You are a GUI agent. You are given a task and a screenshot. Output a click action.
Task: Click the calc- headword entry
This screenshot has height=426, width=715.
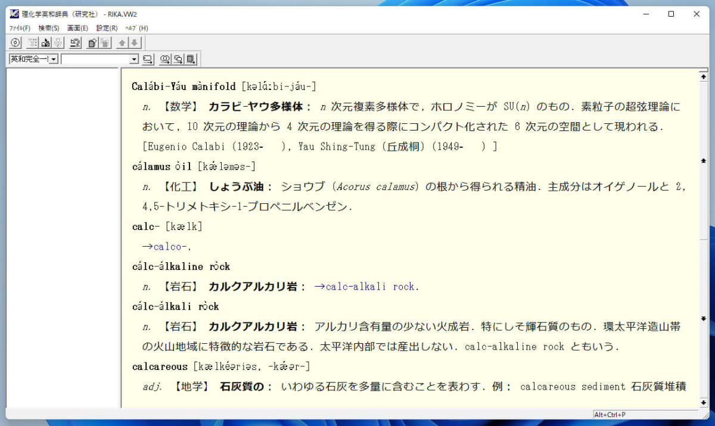point(145,226)
